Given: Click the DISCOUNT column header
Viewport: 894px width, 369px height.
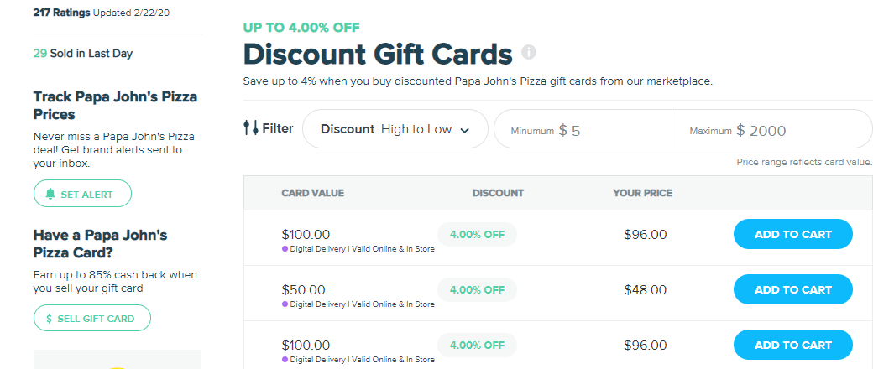Looking at the screenshot, I should [x=498, y=193].
